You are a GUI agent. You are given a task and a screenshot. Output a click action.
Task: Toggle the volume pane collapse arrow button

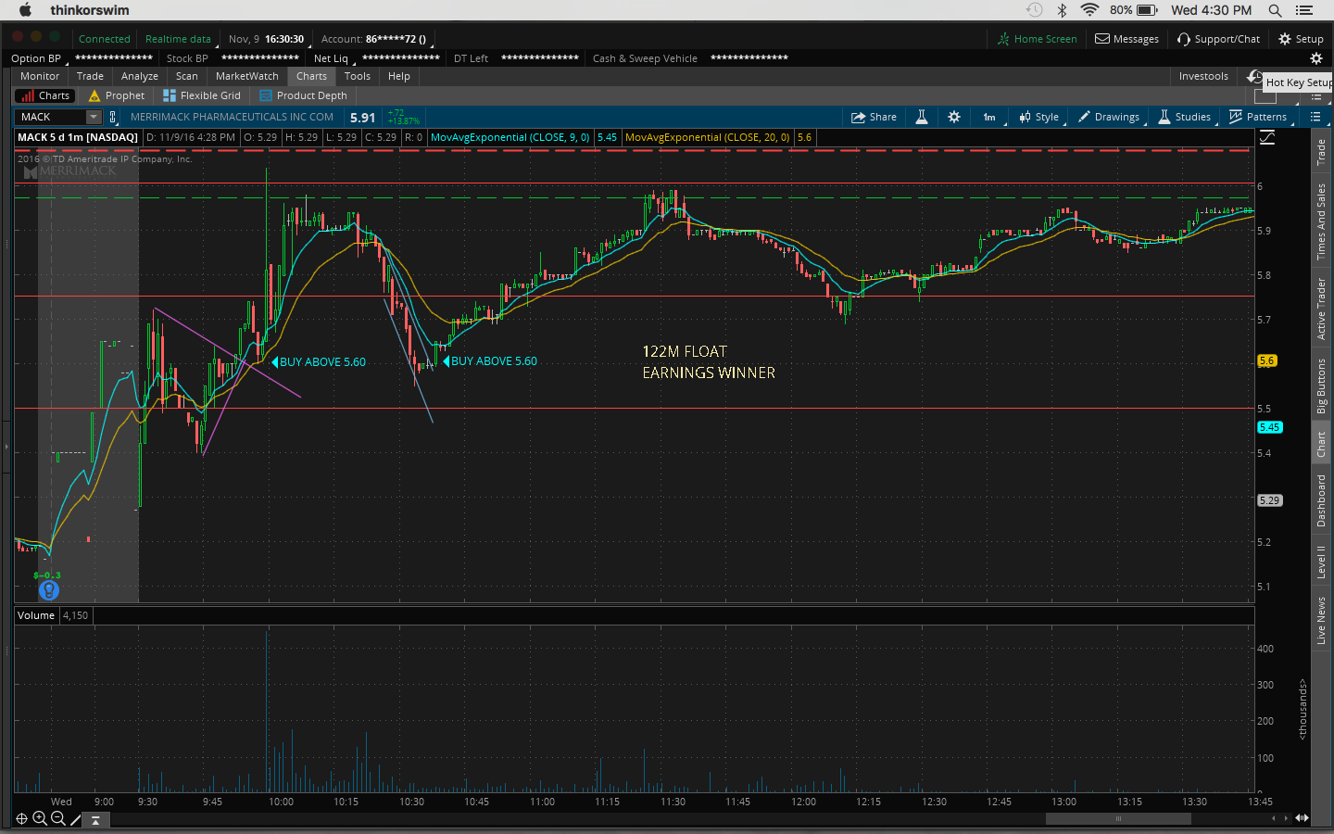(x=95, y=819)
